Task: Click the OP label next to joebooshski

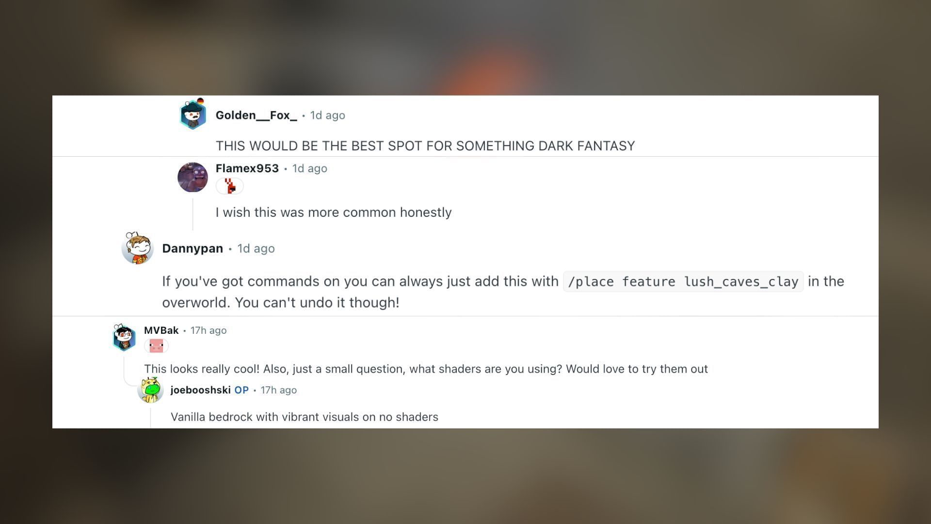Action: point(241,390)
